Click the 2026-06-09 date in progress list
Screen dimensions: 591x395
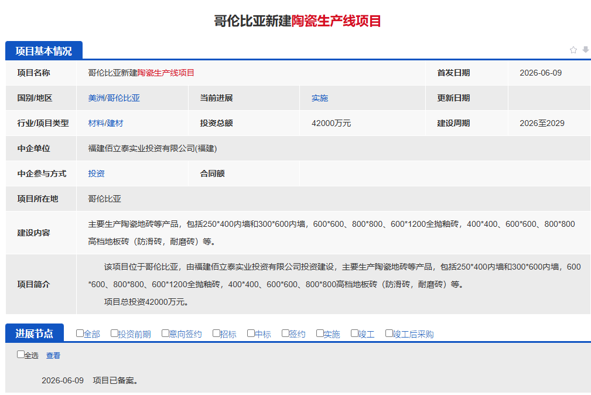coord(63,380)
